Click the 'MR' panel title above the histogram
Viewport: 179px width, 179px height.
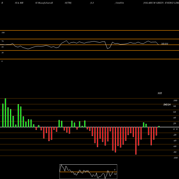click(160, 93)
